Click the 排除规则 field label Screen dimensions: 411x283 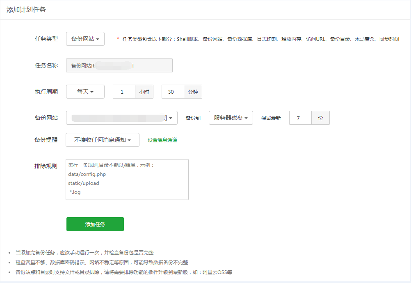46,166
